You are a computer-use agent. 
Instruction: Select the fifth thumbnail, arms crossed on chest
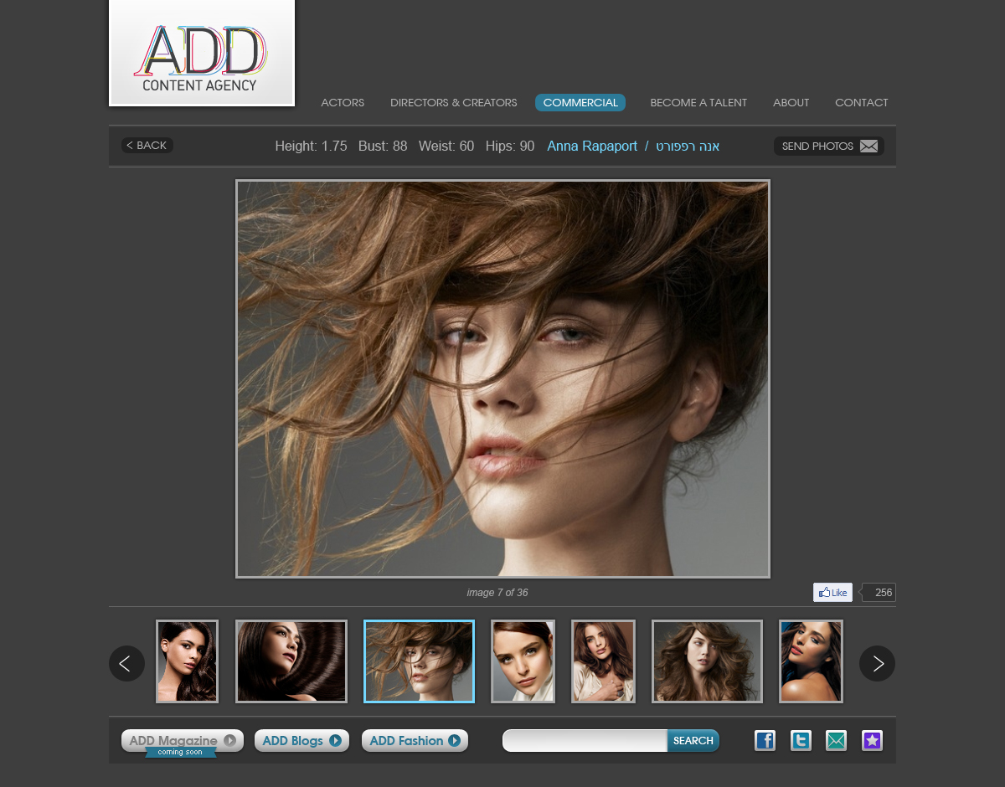coord(603,661)
